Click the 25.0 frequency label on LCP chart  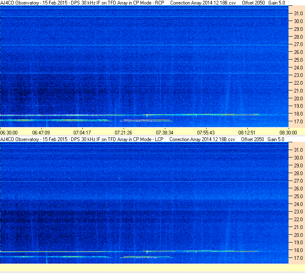click(298, 197)
